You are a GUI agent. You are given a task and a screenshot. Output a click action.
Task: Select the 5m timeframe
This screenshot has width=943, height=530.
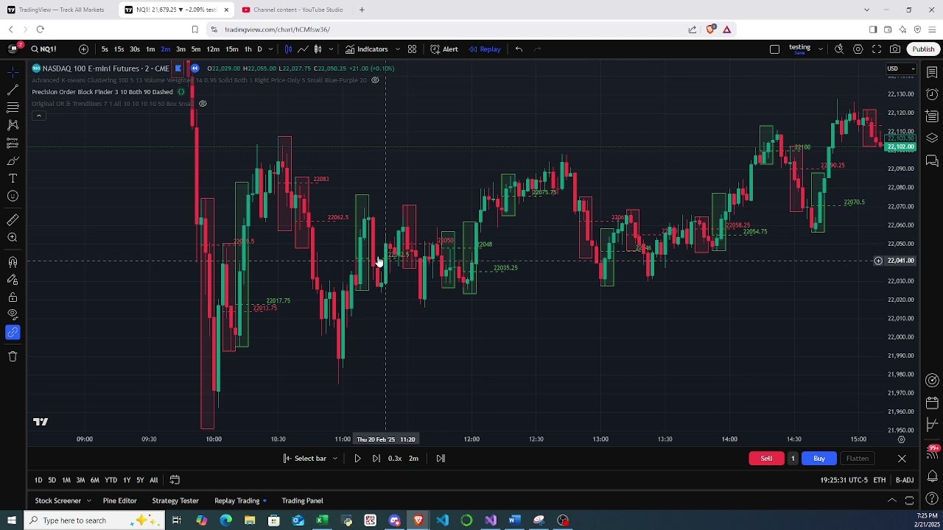tap(196, 49)
